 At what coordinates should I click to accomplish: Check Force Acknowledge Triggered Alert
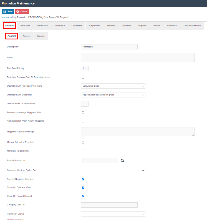pyautogui.click(x=83, y=112)
